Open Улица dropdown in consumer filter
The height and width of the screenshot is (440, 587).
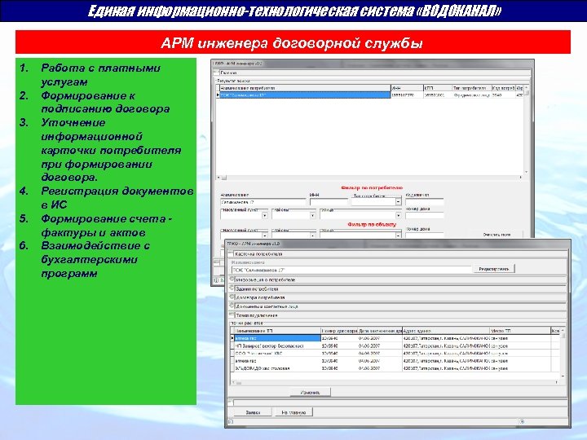(x=398, y=215)
